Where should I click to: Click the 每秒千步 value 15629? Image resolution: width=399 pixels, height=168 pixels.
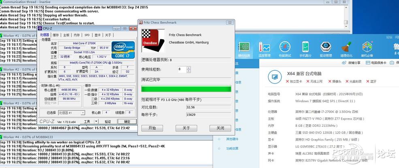point(209,115)
